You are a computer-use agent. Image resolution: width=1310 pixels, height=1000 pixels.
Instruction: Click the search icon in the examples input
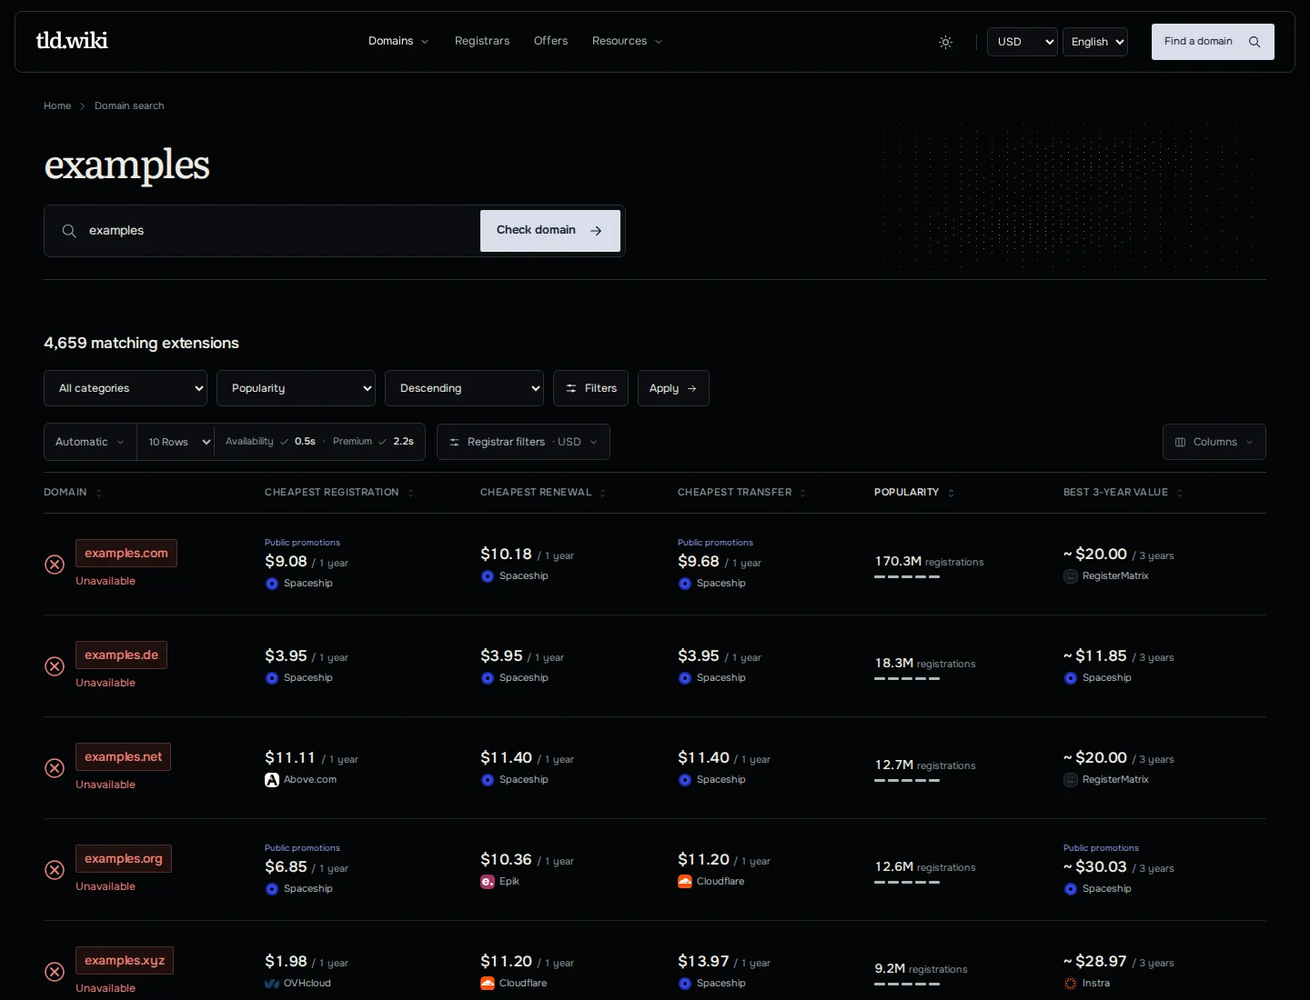coord(69,231)
